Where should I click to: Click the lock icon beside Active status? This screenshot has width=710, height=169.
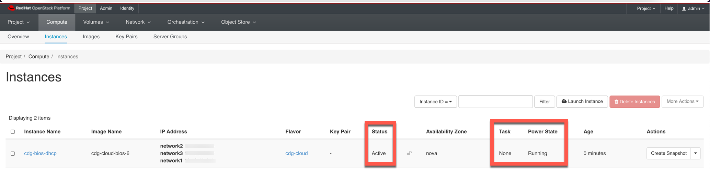click(409, 153)
